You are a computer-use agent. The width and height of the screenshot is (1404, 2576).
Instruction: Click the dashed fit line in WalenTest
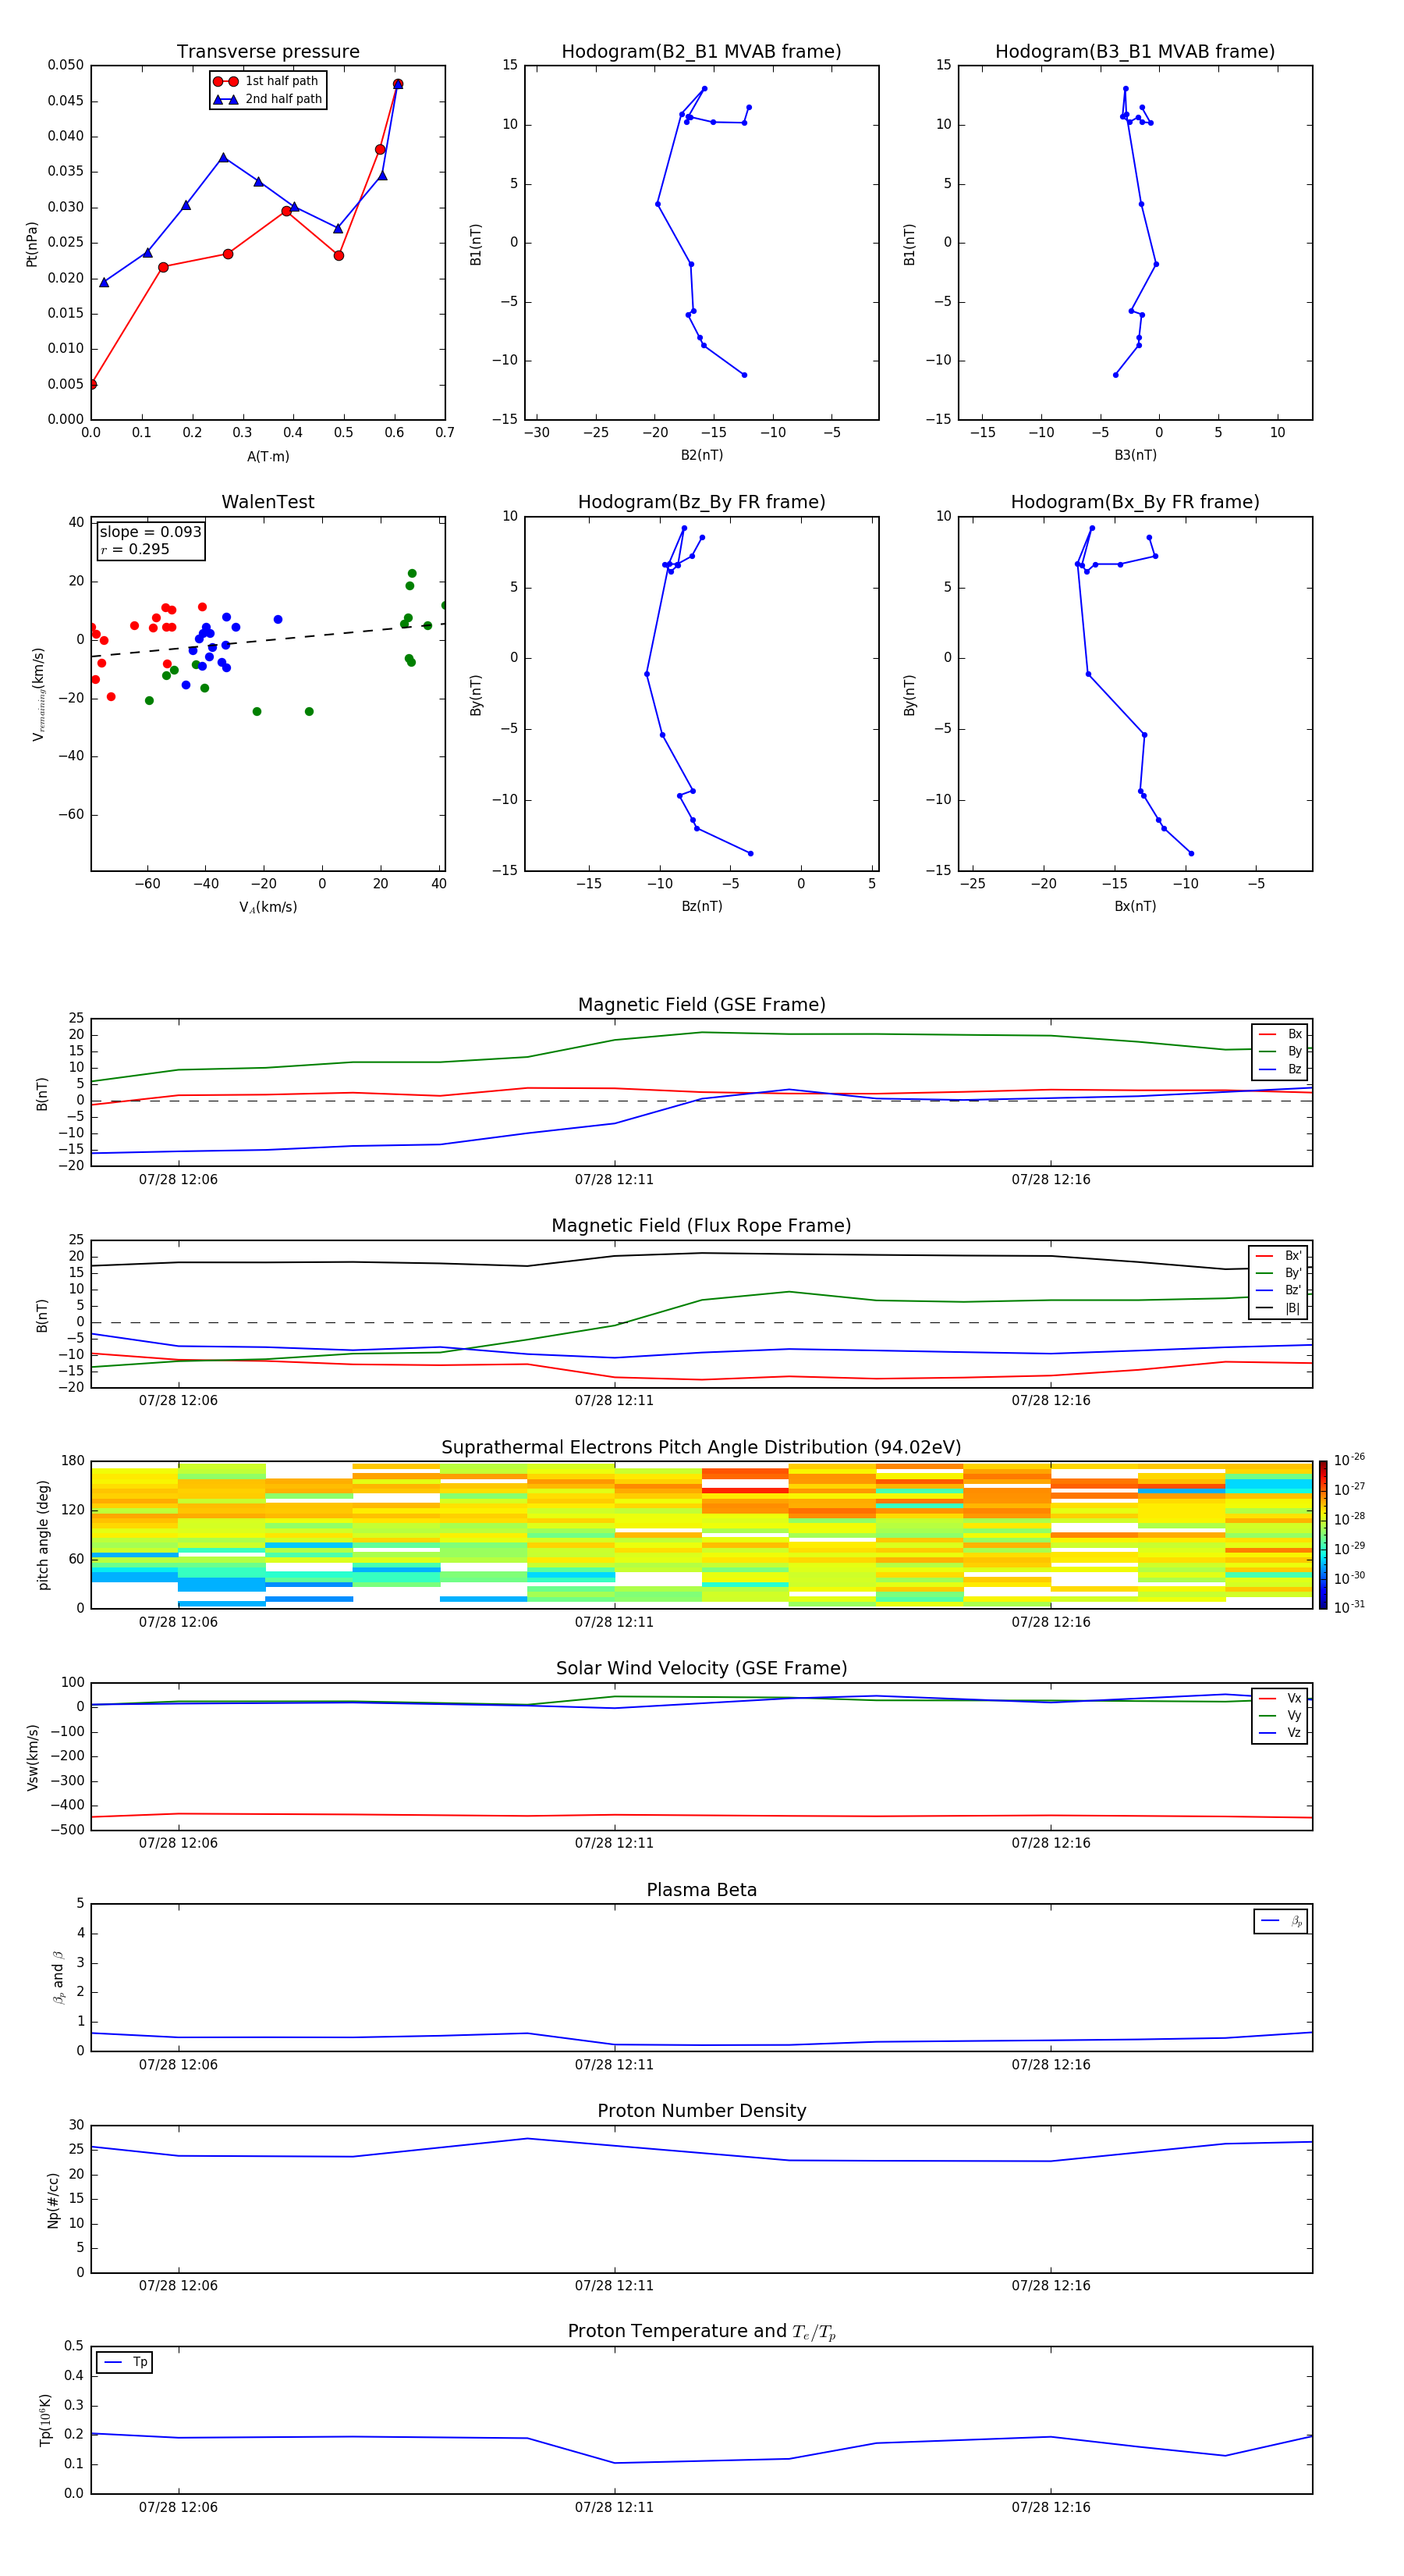tap(268, 641)
